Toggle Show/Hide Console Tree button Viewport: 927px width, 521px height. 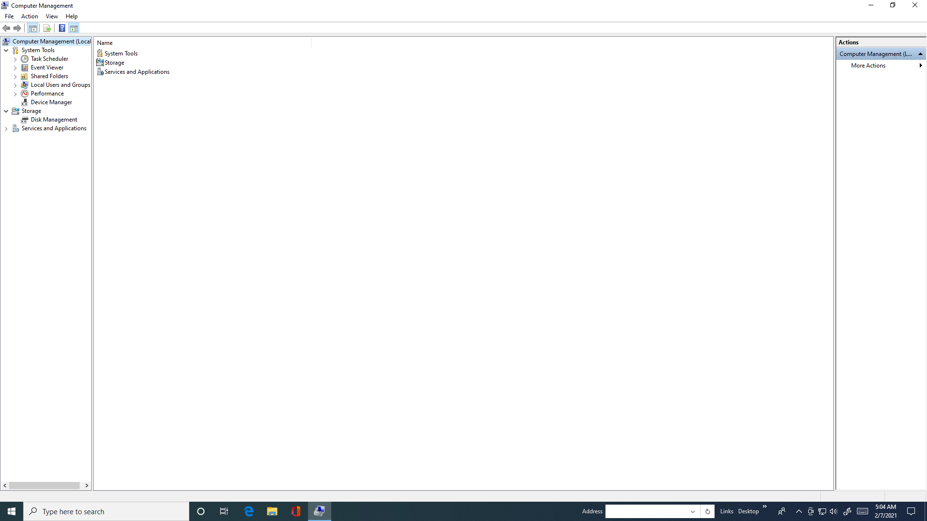point(32,28)
